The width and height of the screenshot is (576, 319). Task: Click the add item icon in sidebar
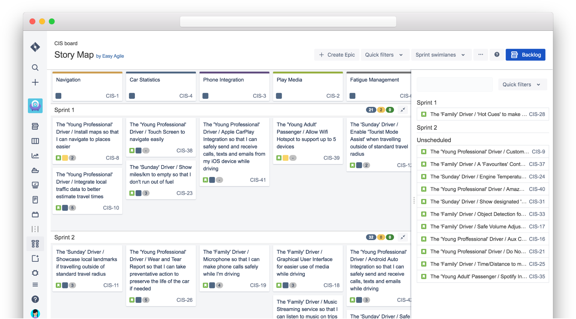click(35, 258)
